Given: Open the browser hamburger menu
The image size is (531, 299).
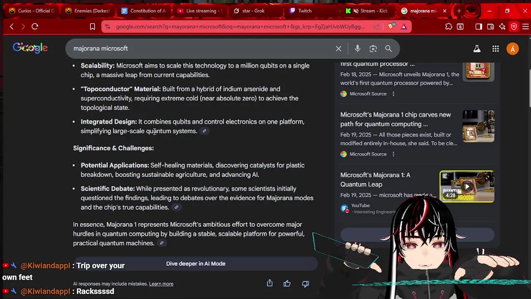Looking at the screenshot, I should coord(526,27).
